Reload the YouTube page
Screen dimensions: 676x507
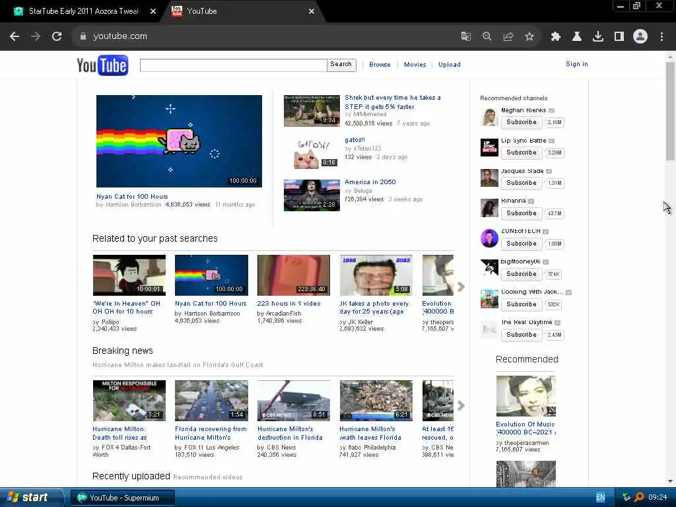point(57,36)
